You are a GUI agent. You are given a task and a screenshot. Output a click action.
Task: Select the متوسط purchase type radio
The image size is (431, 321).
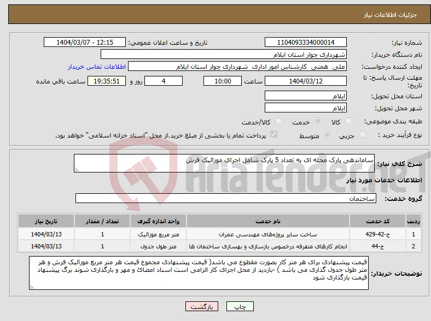(327, 135)
